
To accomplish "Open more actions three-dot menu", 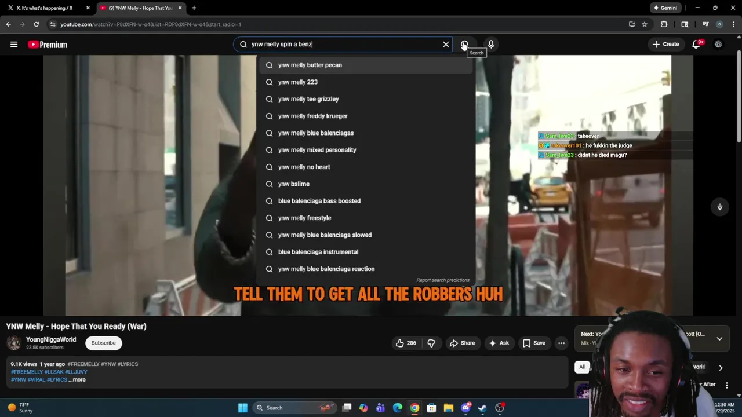I will 561,343.
